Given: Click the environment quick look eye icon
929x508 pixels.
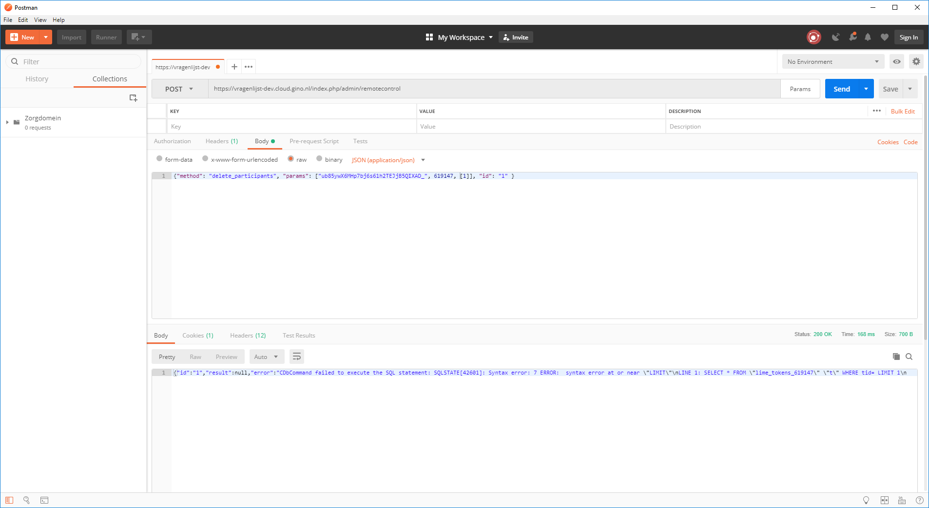Looking at the screenshot, I should [x=896, y=62].
